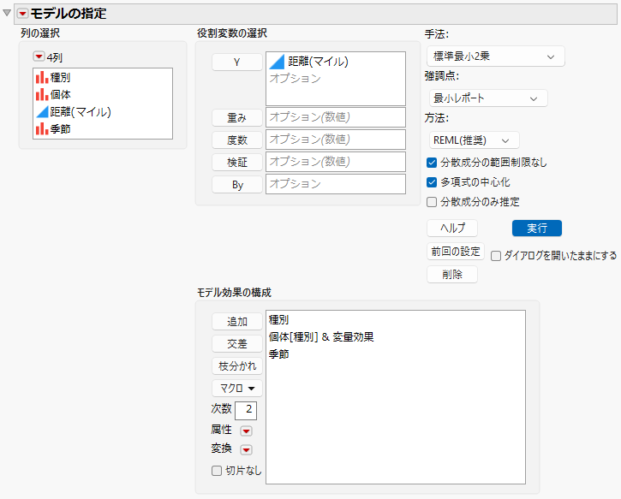The height and width of the screenshot is (499, 621).
Task: Click the Y role button
Action: coord(236,62)
